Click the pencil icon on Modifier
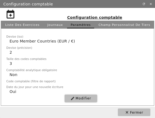Screen dimensions: 155x118 point(72,98)
